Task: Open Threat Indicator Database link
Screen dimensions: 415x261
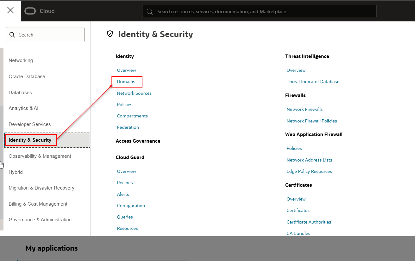Action: [x=313, y=82]
